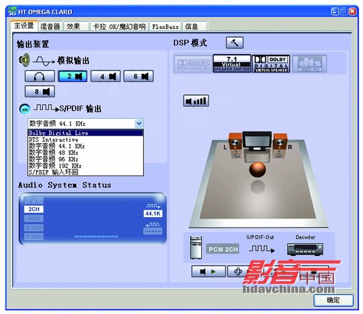Confirm with the 确定 button
Screen dimensions: 363x314
coord(333,300)
